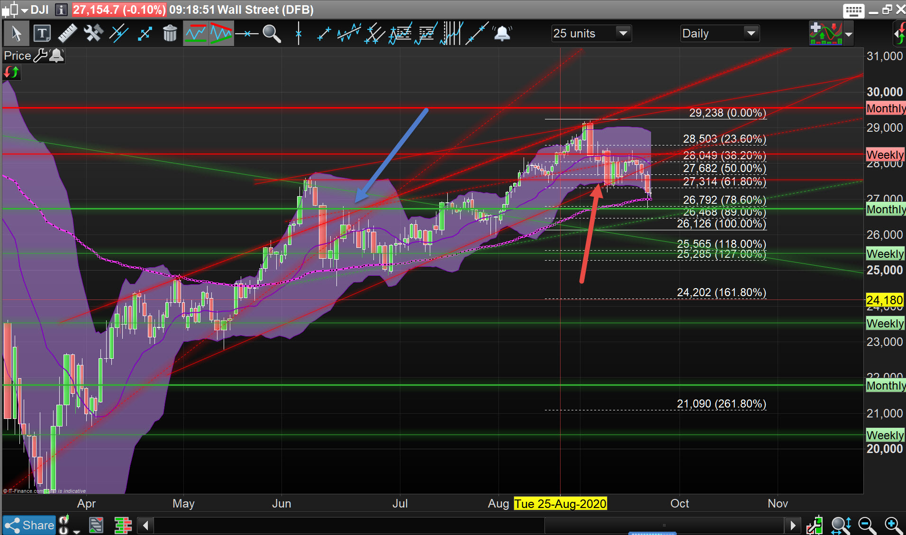Open the 25 units dropdown
This screenshot has height=535, width=906.
(591, 34)
